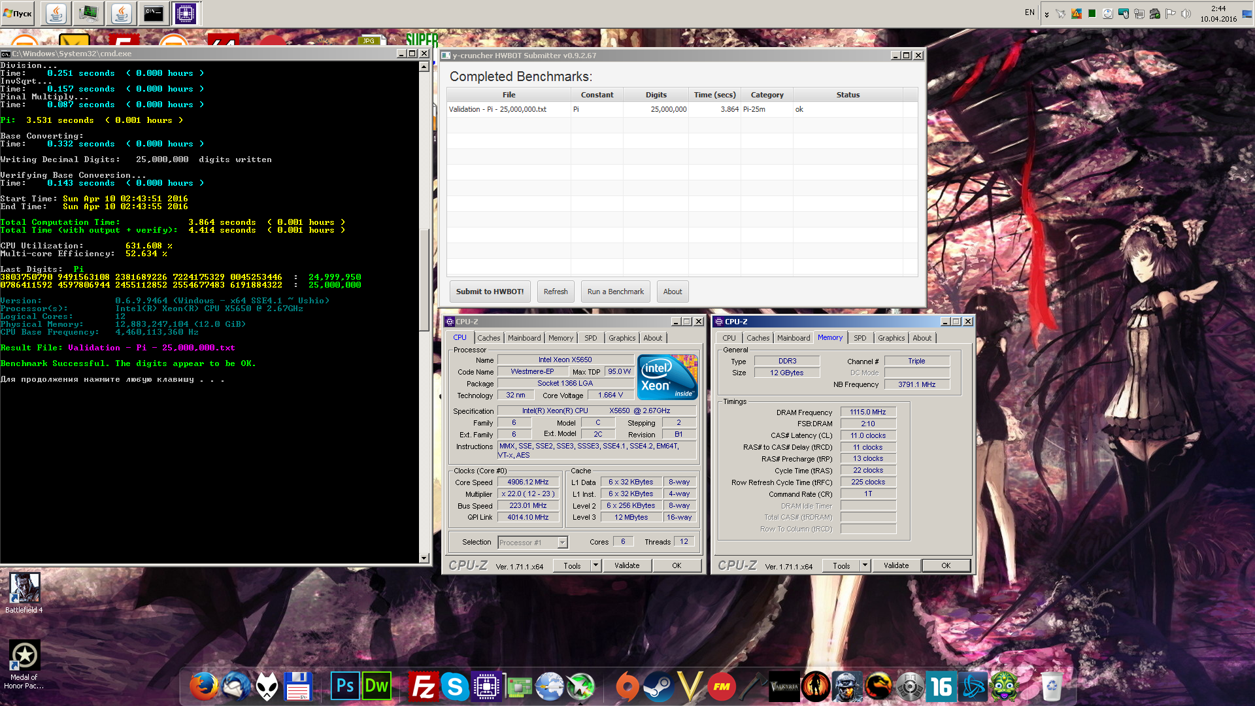Click Validate in right CPU-Z window
The width and height of the screenshot is (1255, 706).
point(896,565)
